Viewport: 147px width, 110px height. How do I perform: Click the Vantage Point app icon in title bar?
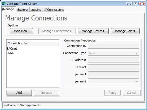(4, 4)
